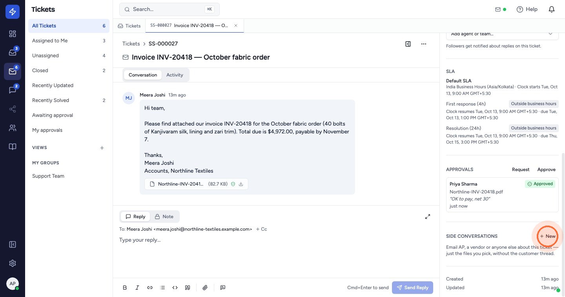Open the Awaiting approval list
Viewport: 565px width, 297px height.
pos(69,115)
